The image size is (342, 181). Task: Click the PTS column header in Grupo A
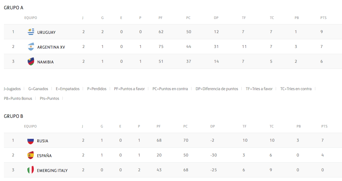point(323,18)
